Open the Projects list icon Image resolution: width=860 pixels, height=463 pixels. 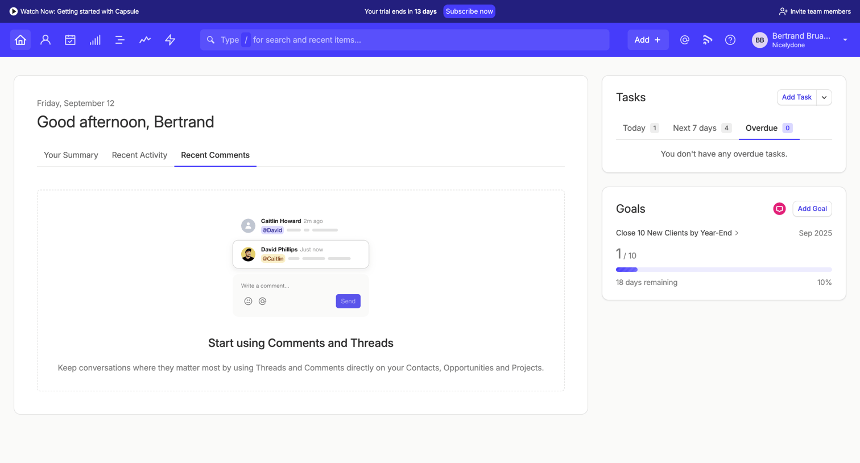coord(120,40)
